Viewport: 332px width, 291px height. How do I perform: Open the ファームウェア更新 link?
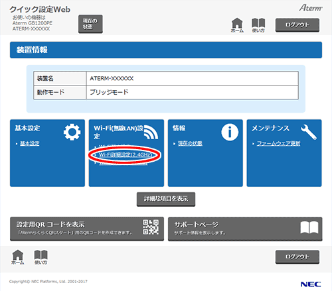point(278,144)
